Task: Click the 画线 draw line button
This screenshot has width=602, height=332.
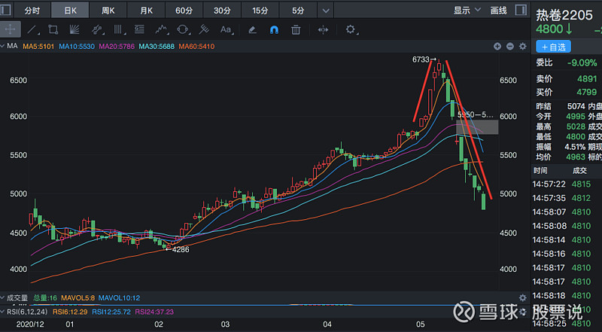Action: [x=498, y=11]
